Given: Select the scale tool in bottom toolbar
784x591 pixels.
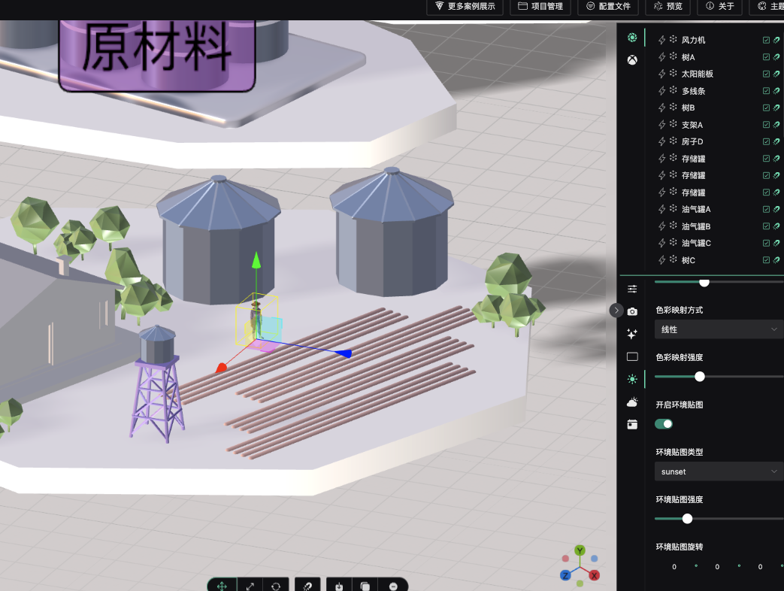Looking at the screenshot, I should 250,586.
